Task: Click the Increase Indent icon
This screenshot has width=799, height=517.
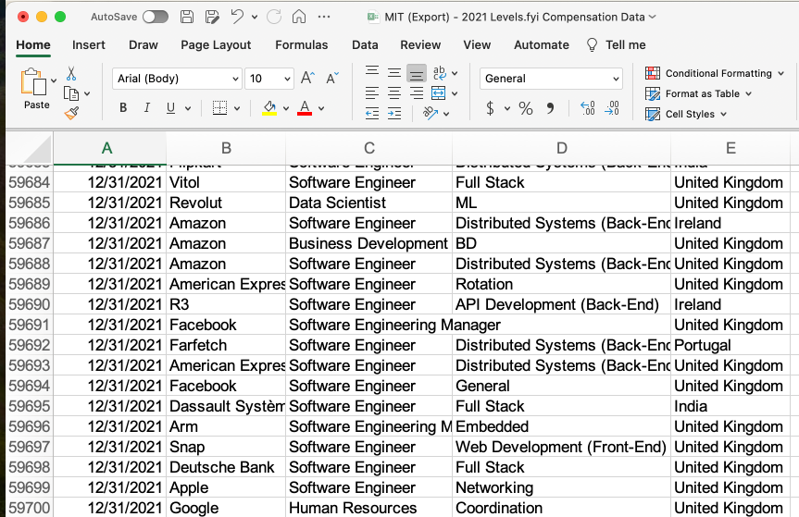Action: click(x=393, y=114)
